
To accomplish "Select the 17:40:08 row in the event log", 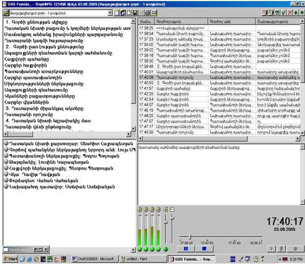I will [x=219, y=77].
